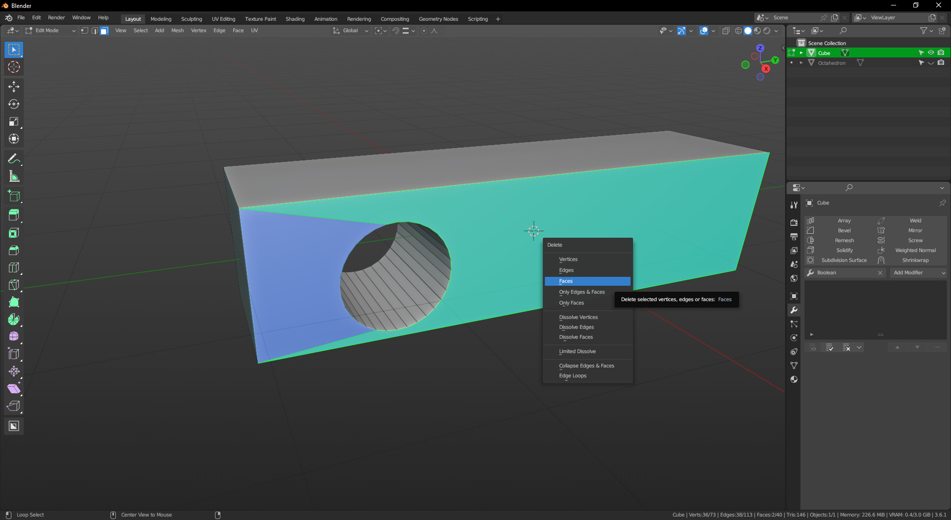This screenshot has height=520, width=951.
Task: Choose the Knife tool icon
Action: coord(14,285)
